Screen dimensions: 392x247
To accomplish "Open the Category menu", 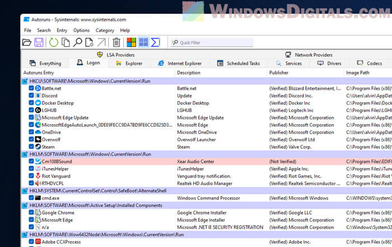I will coord(105,30).
